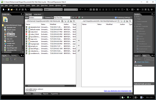Toggle the Italic formatting button
This screenshot has height=100, width=156.
(94, 10)
